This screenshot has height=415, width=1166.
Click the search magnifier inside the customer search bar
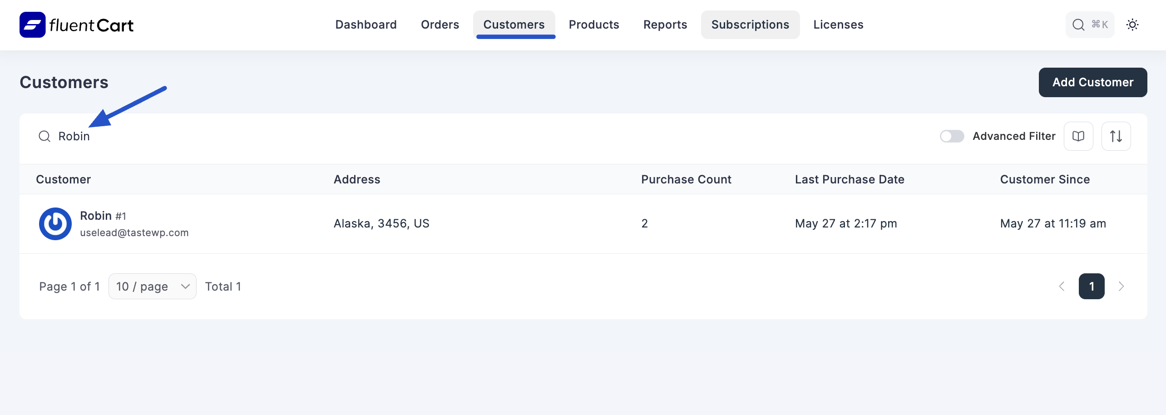coord(44,136)
